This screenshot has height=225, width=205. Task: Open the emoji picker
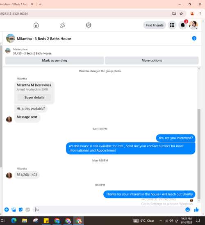187,210
